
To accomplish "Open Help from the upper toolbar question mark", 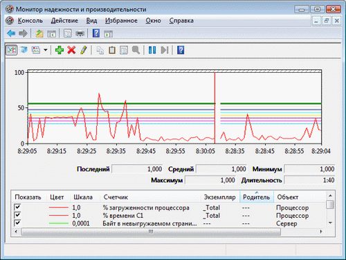I will (96, 33).
